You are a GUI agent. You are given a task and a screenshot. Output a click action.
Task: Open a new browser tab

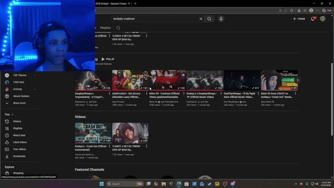[135, 4]
